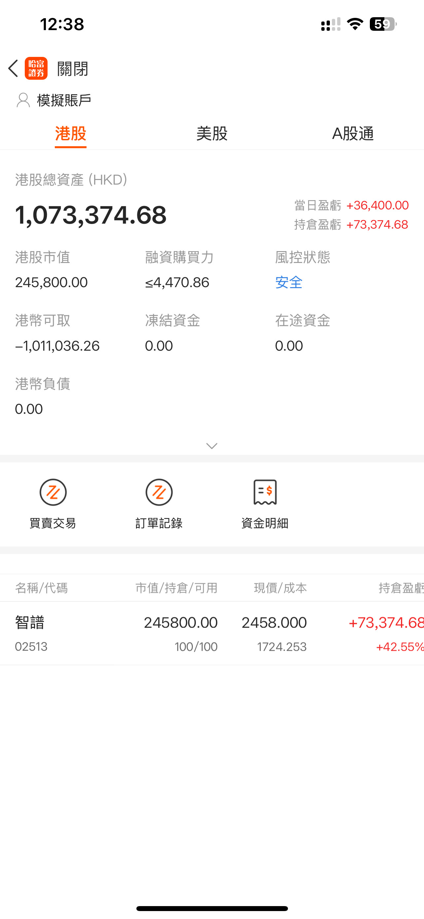Screen dimensions: 424x919
Task: Tap the 哈富證券 app logo
Action: point(36,68)
